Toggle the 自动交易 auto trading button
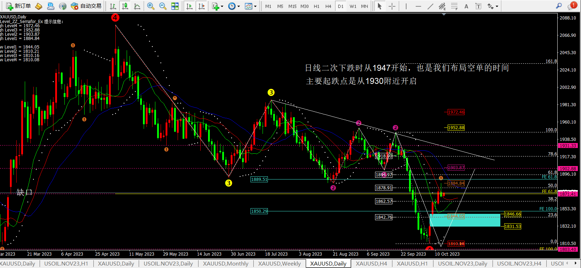581x268 pixels. tap(86, 6)
